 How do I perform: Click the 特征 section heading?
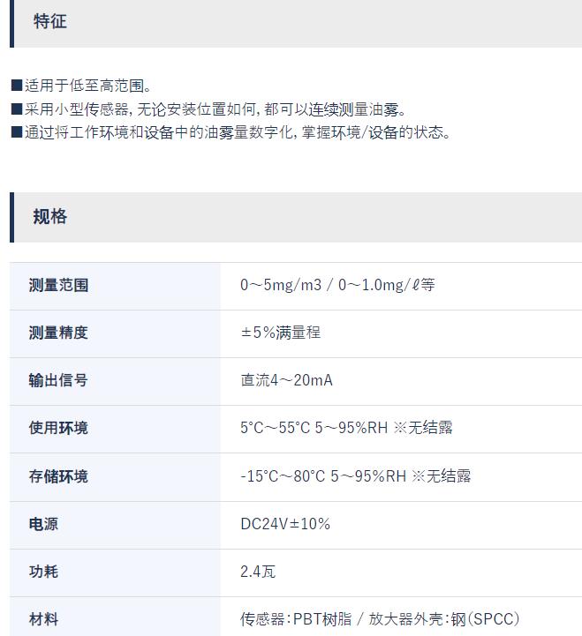click(50, 21)
